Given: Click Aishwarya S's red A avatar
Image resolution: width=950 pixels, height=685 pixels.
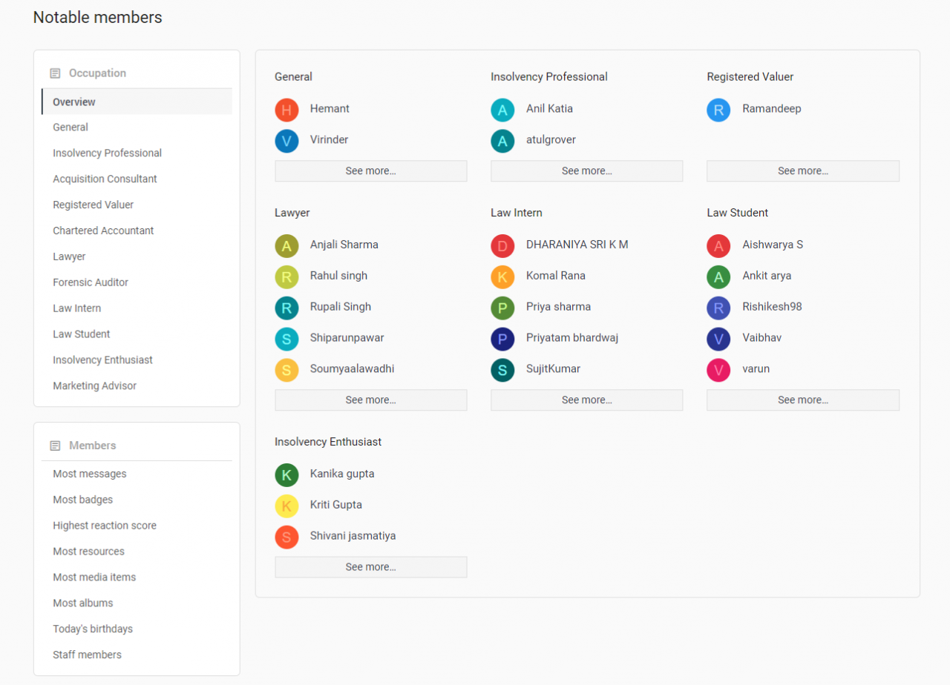Looking at the screenshot, I should tap(718, 245).
